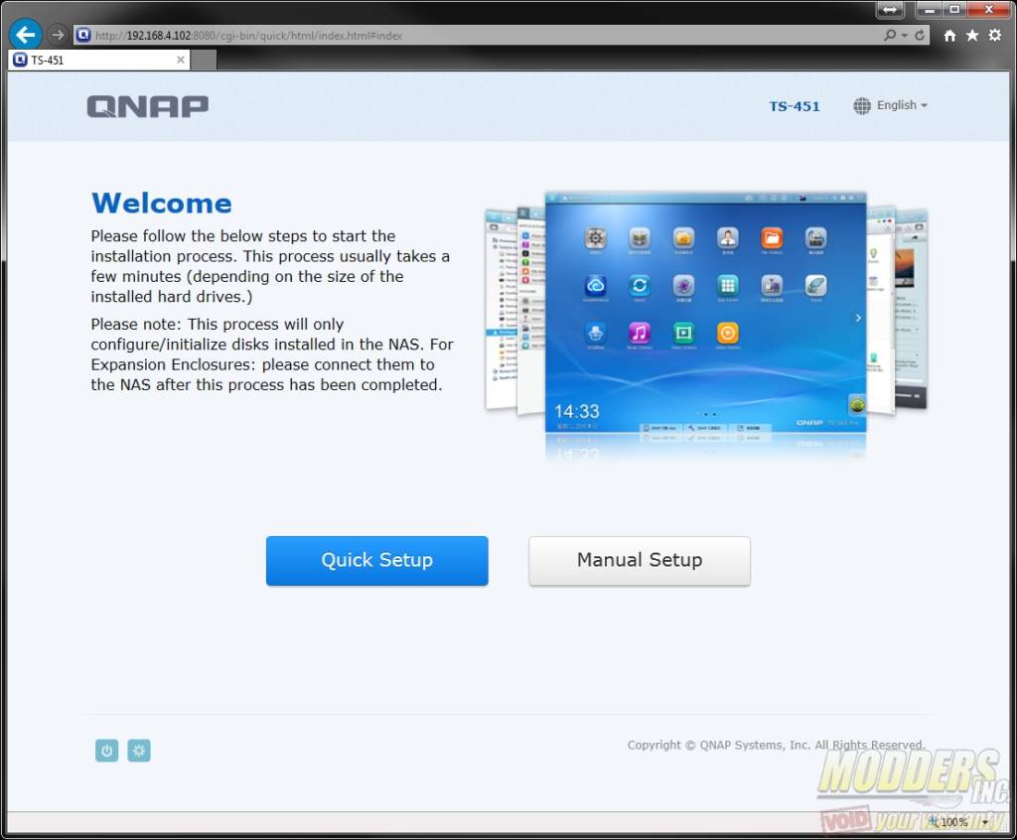Go back with the browser back arrow

pos(26,35)
